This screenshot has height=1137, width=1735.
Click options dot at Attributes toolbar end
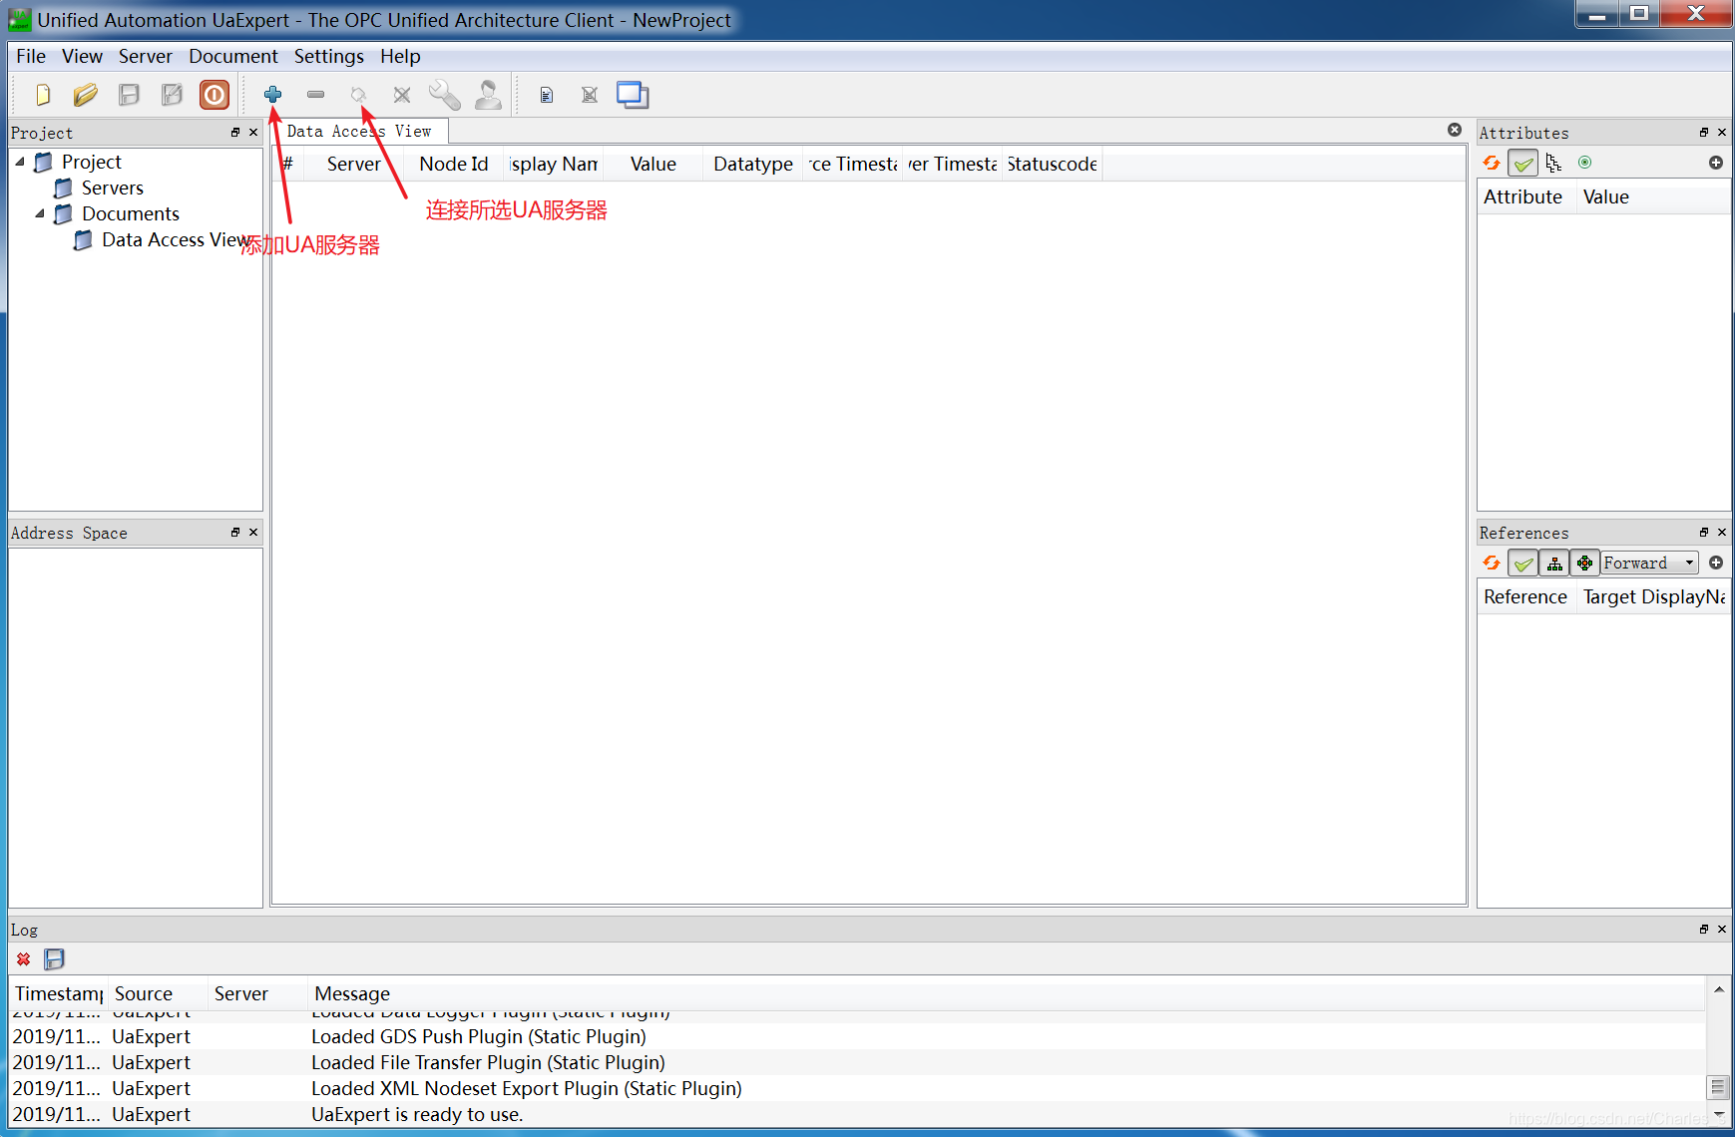[1716, 163]
